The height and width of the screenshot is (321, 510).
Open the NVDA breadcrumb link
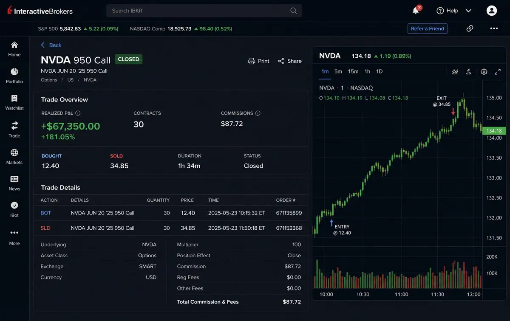(x=90, y=80)
